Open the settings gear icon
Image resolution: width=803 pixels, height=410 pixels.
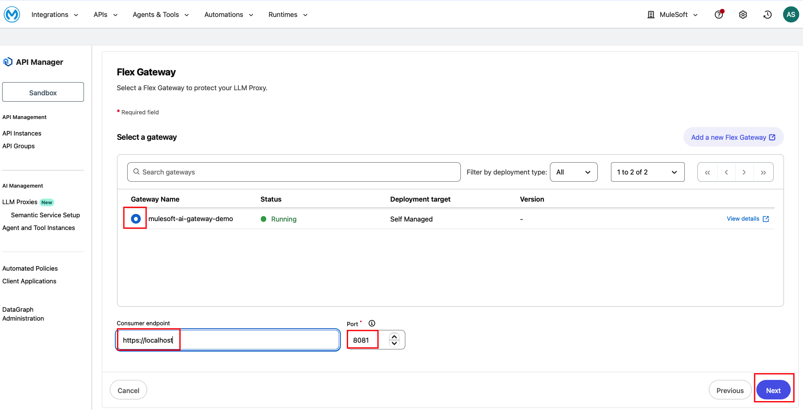[743, 14]
